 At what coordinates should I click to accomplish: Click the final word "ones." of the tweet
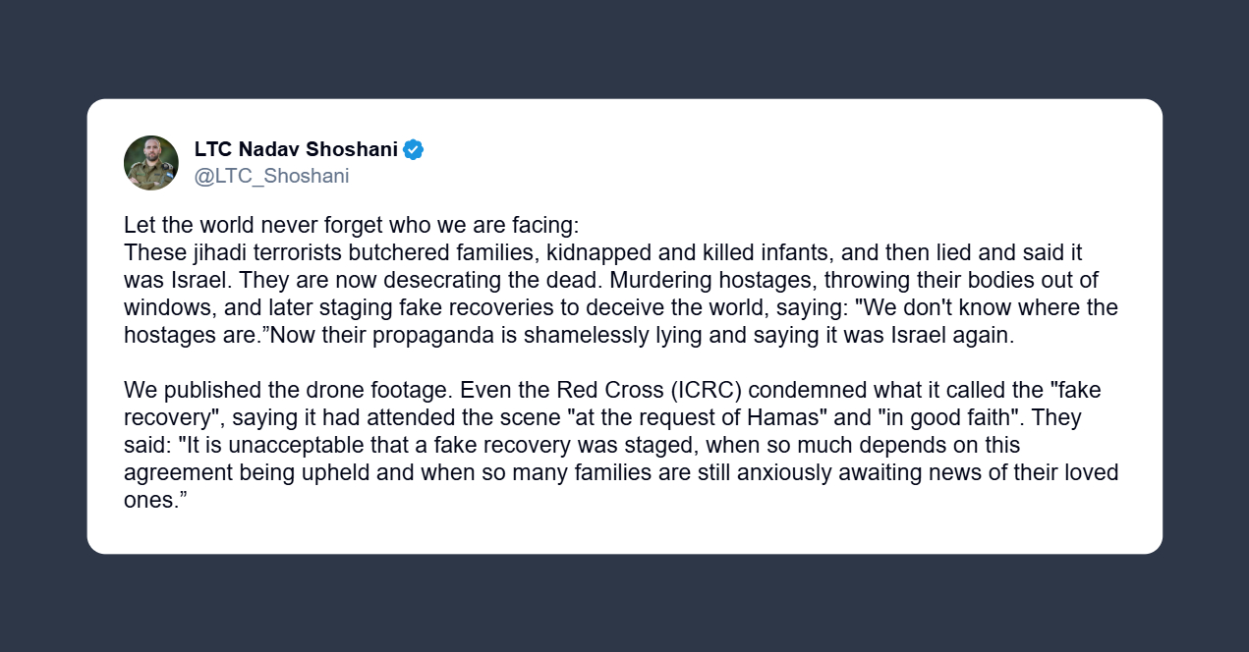[153, 500]
